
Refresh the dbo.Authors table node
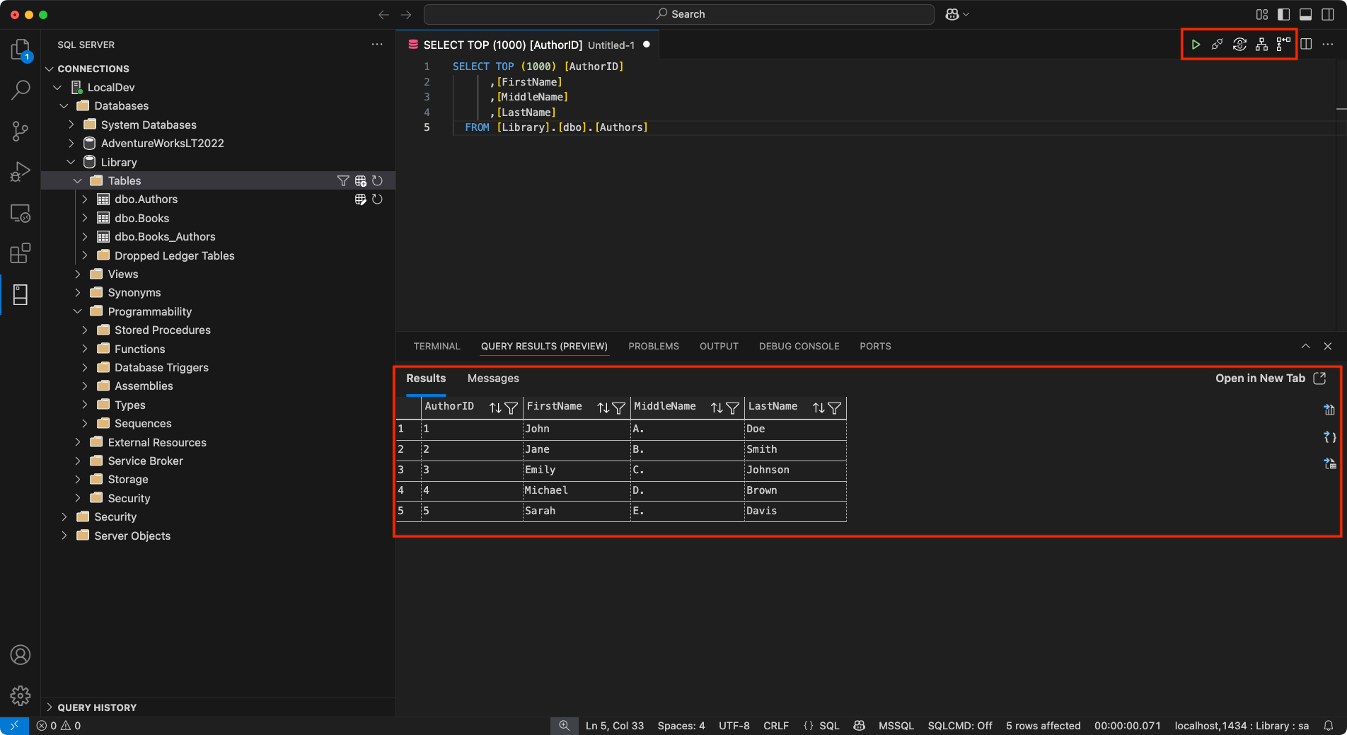[x=377, y=199]
